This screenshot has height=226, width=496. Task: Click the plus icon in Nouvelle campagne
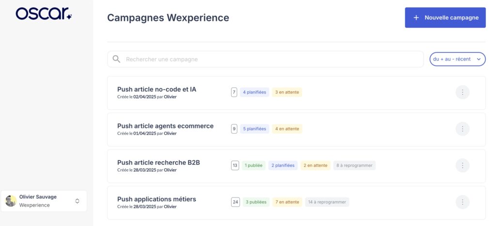416,18
